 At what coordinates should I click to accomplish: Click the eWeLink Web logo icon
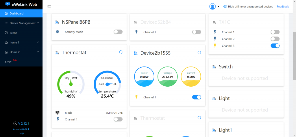8,4
